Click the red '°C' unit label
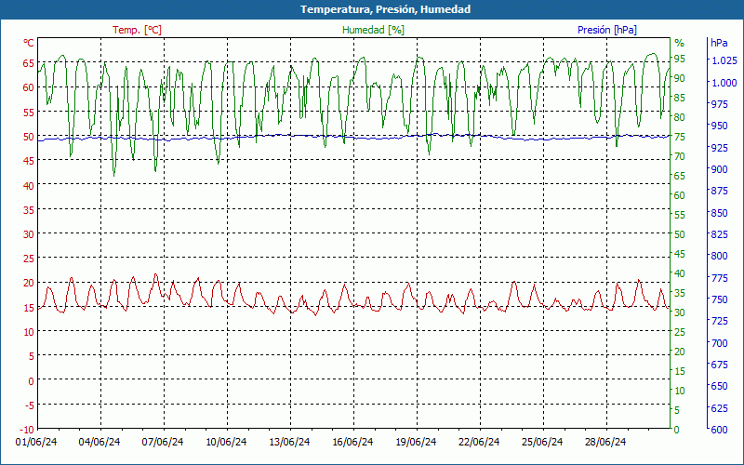The image size is (744, 465). point(29,43)
